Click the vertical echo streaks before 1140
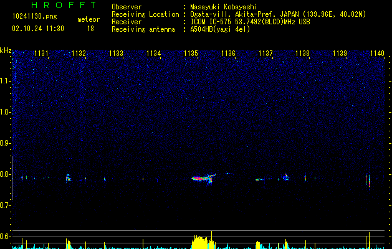 click(x=368, y=180)
